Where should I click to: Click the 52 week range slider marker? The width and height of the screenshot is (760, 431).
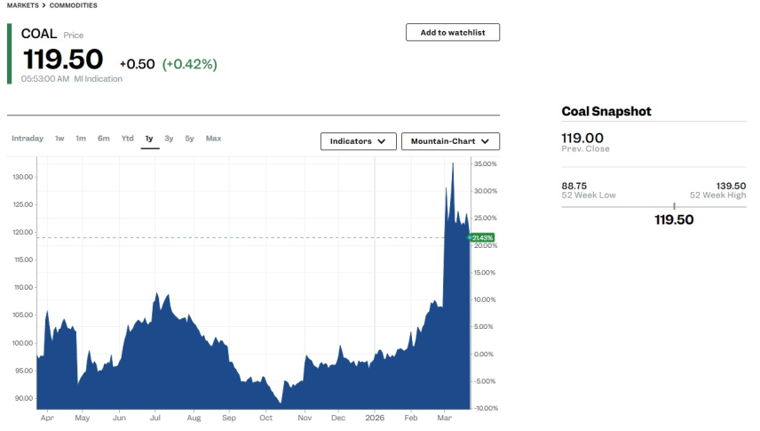tap(674, 206)
